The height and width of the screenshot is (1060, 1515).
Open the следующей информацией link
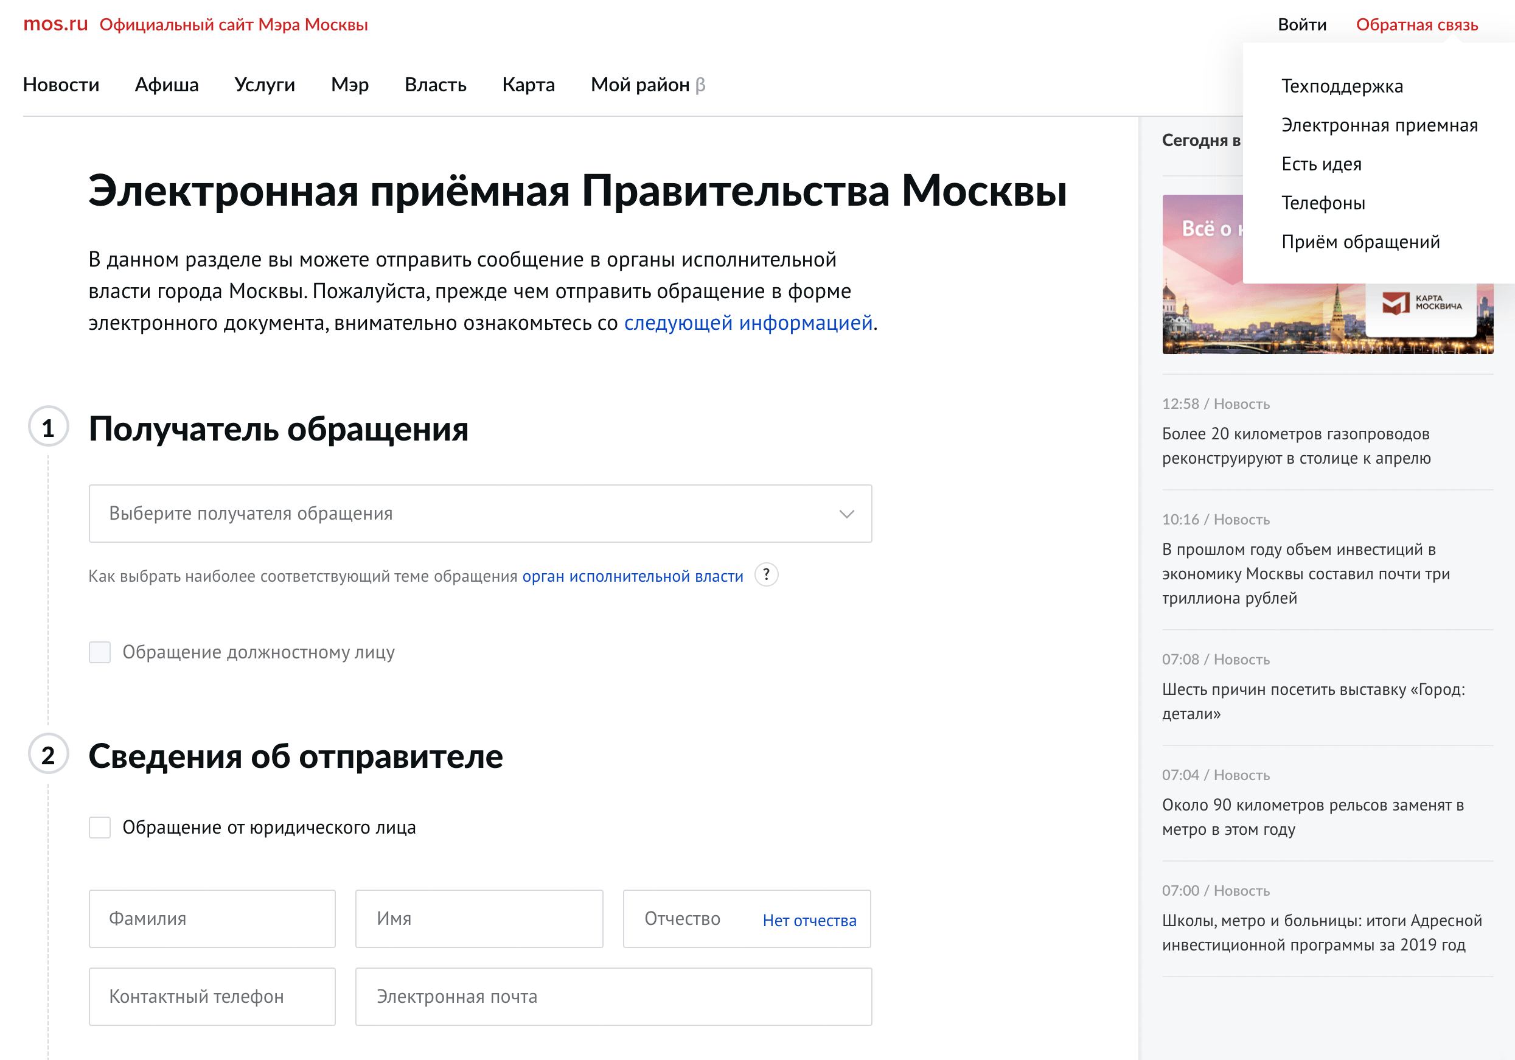point(748,323)
